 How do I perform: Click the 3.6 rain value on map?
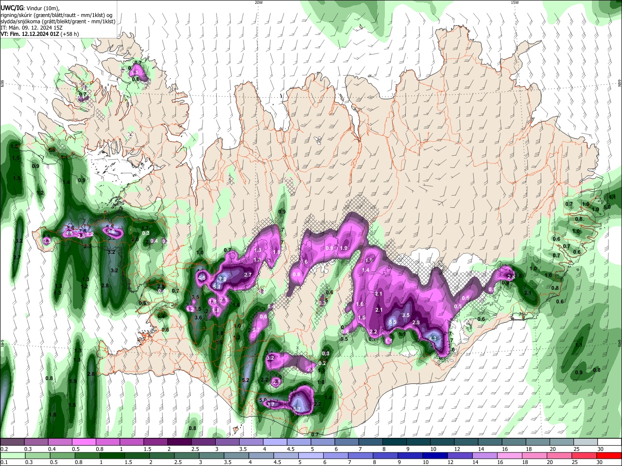tap(198, 317)
